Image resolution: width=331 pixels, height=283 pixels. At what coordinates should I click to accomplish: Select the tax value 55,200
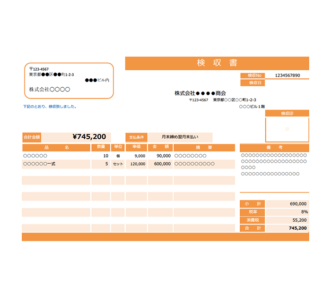tap(299, 220)
